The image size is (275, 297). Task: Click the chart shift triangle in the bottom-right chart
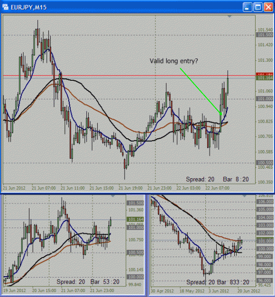244,196
